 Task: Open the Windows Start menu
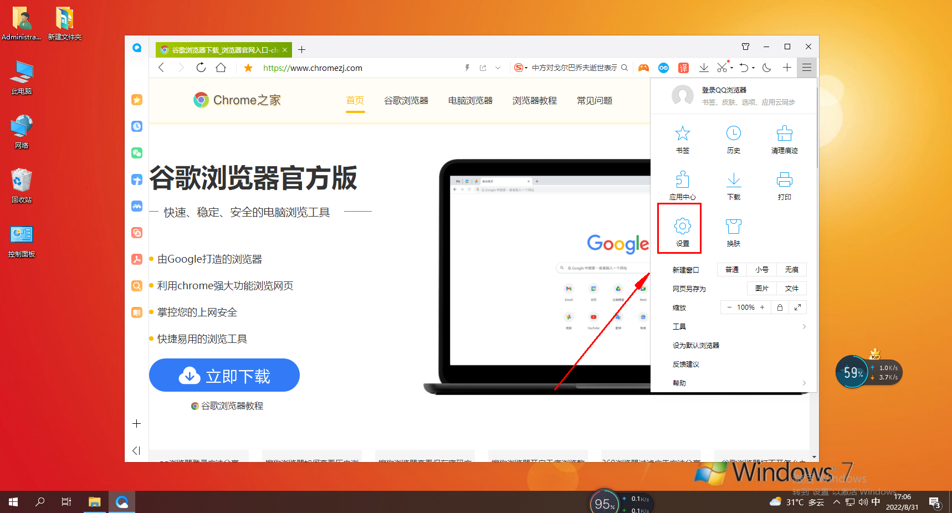(x=13, y=502)
